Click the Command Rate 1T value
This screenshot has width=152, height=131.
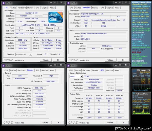tap(39, 107)
